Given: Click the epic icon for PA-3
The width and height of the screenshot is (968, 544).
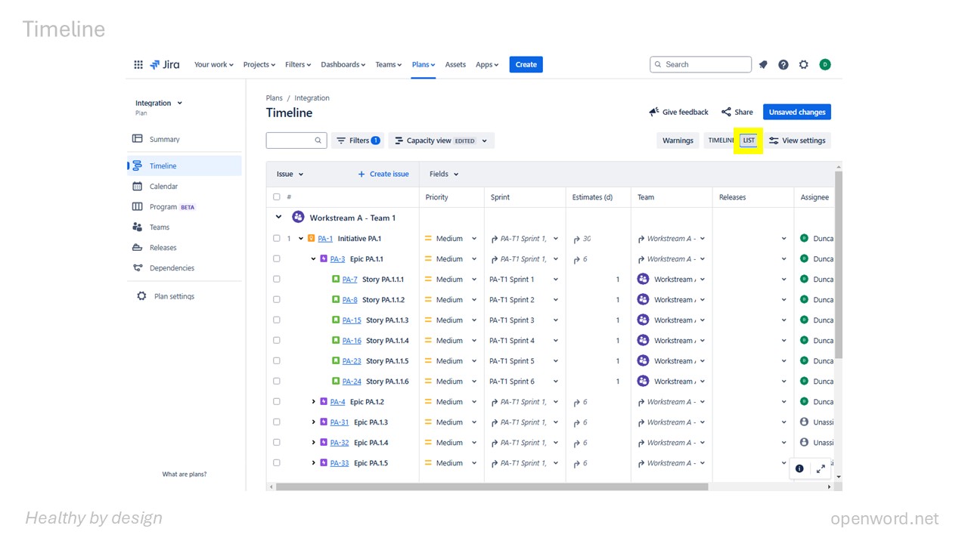Looking at the screenshot, I should coord(324,259).
